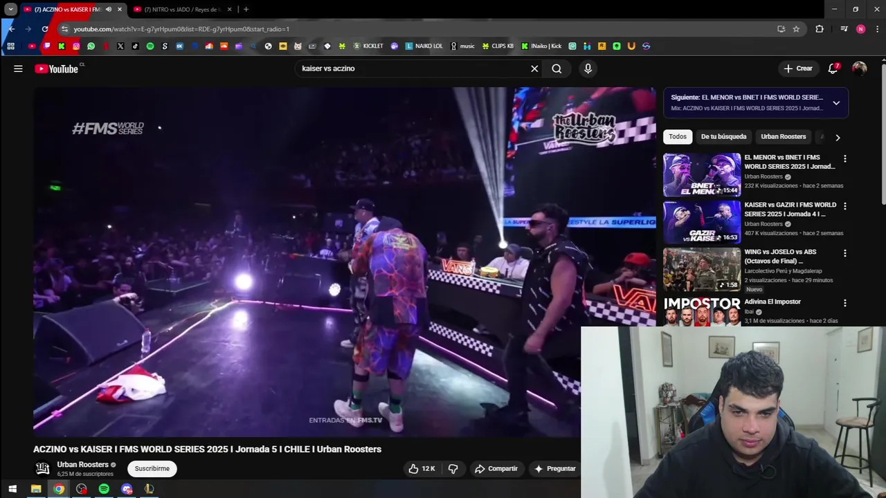Open the WING vs JOSELO thumbnail
886x498 pixels.
[x=702, y=269]
